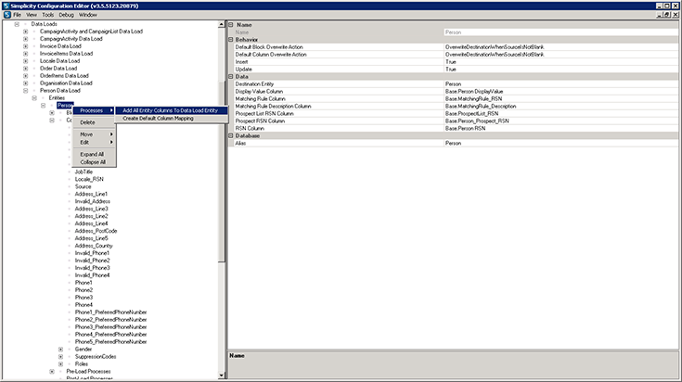Screen dimensions: 682x382
Task: Open the Window menu
Action: click(88, 15)
